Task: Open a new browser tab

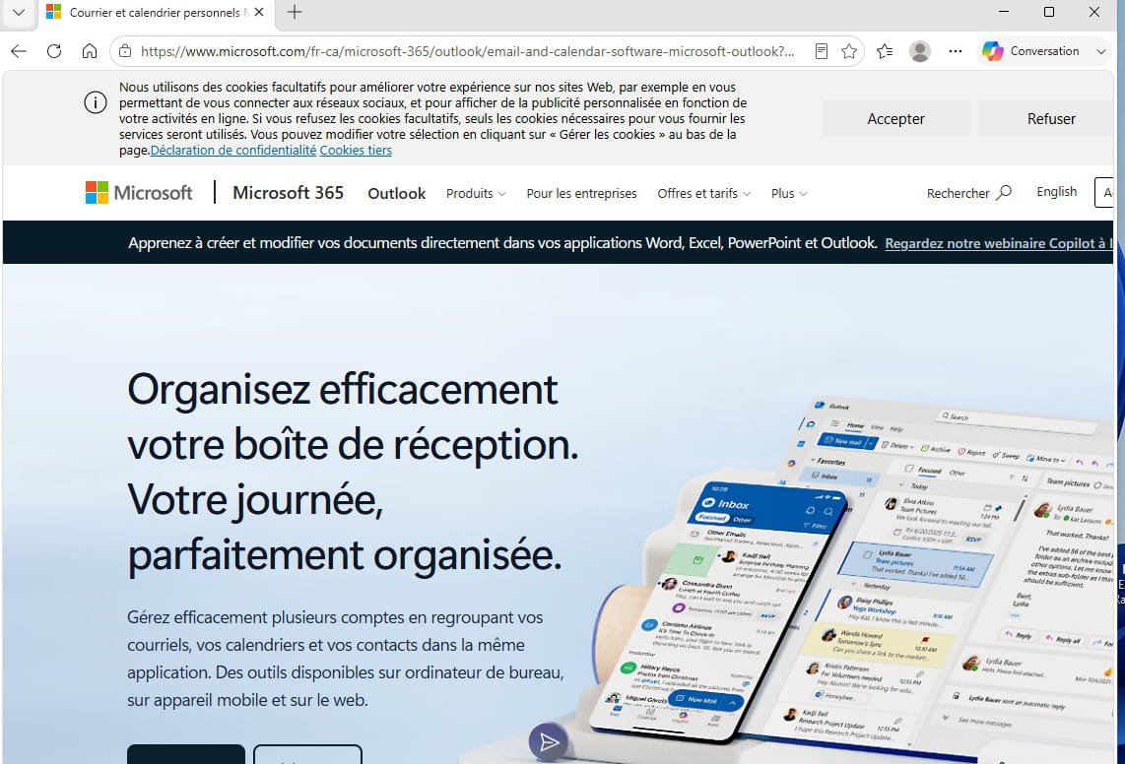Action: pos(295,12)
